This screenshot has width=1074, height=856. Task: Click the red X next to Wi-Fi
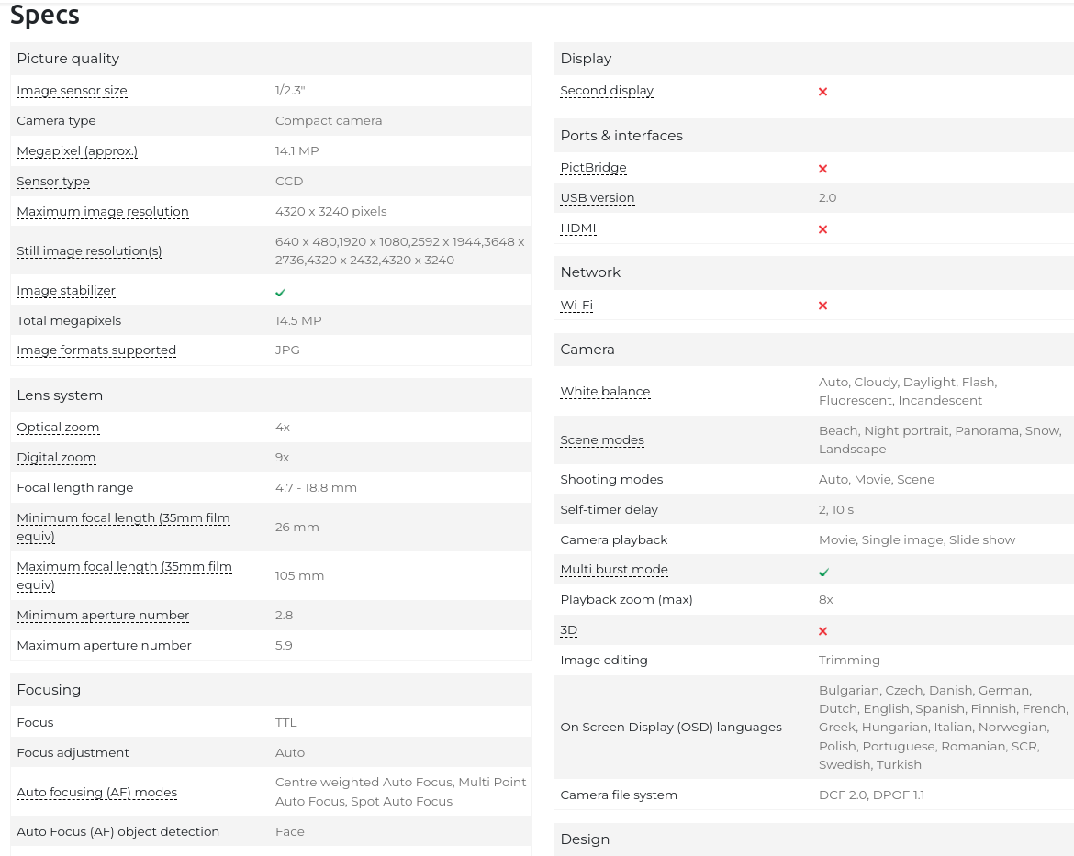[822, 306]
